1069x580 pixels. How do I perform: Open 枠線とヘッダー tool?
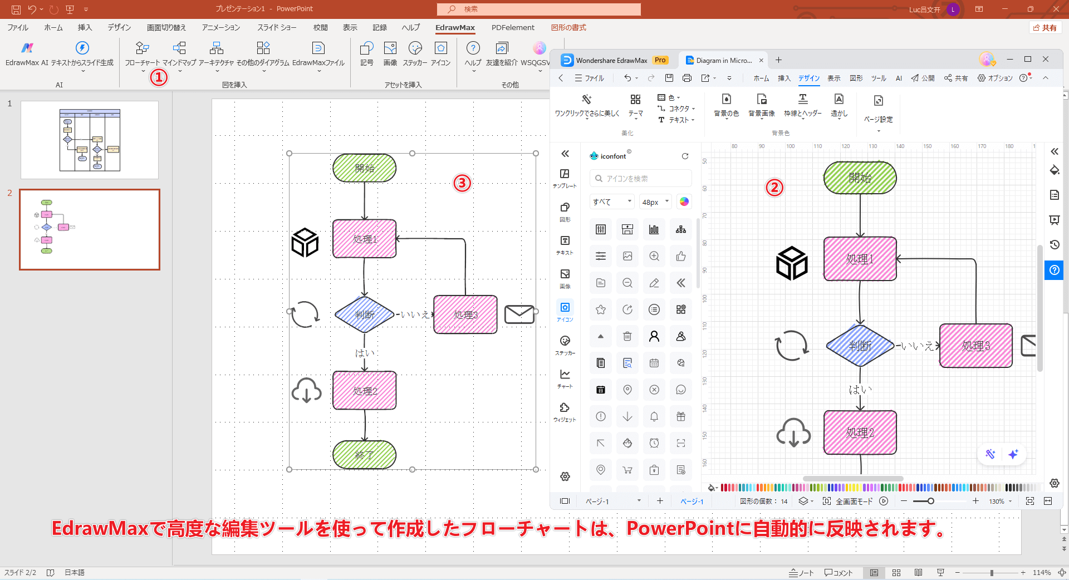tap(802, 106)
